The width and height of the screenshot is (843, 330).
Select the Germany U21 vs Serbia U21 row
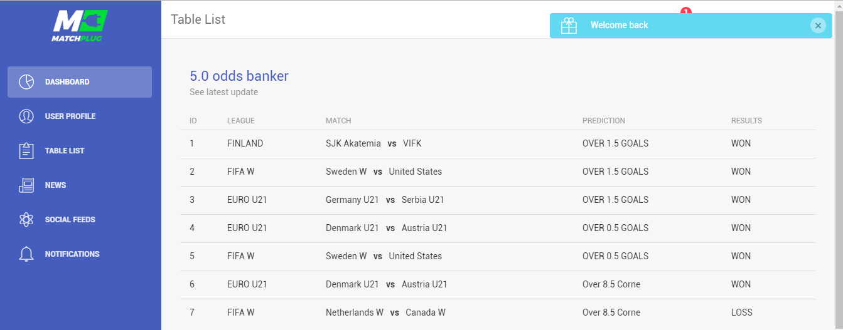point(385,200)
